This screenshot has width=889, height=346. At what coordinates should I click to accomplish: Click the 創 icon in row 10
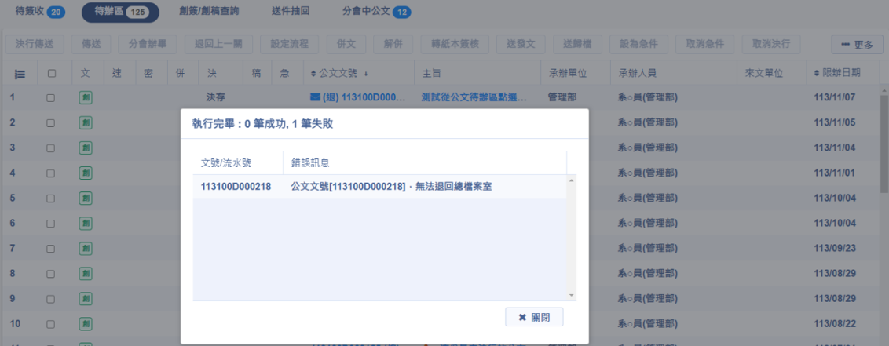click(86, 323)
